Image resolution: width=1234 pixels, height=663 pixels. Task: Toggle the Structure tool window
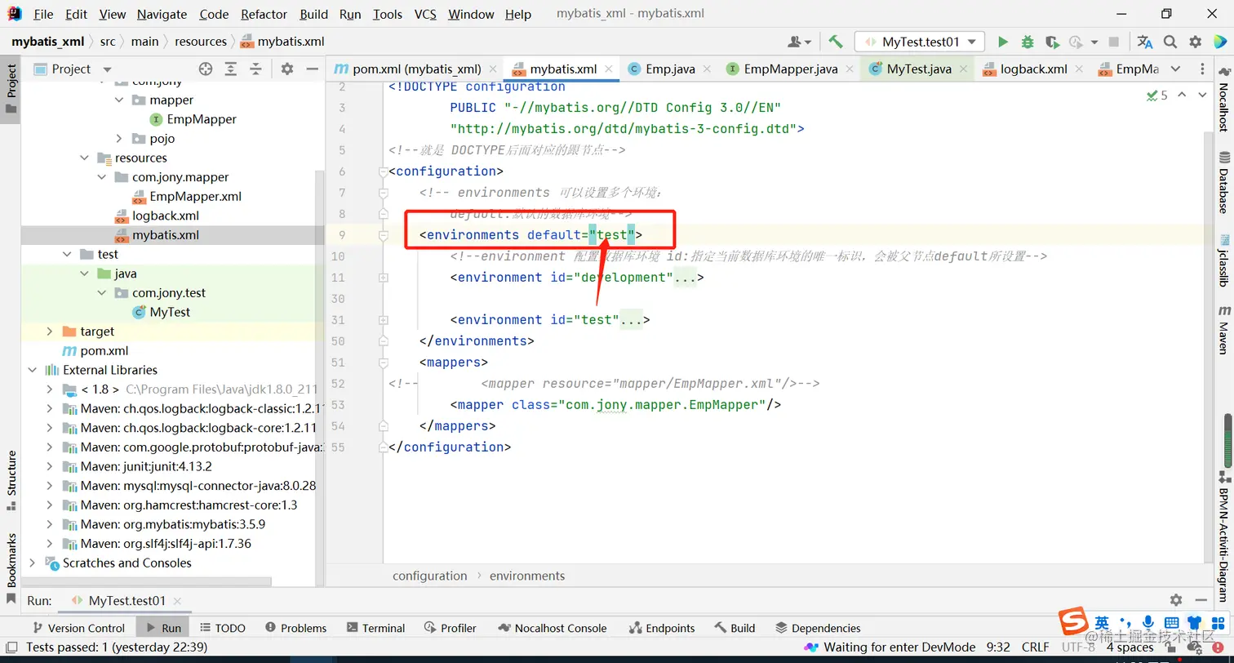tap(11, 480)
